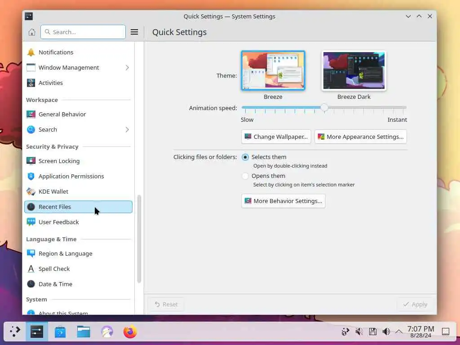Click the Animation speed slider handle

324,108
